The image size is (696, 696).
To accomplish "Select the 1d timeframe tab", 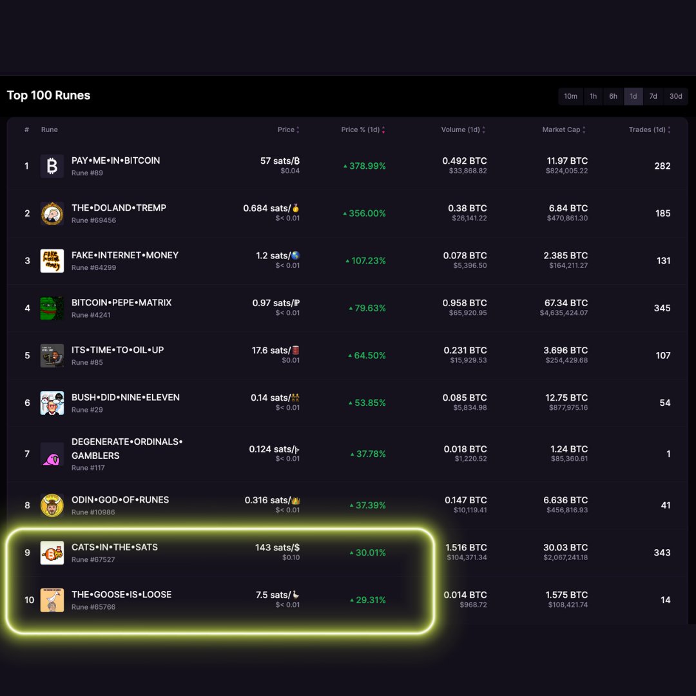I will pos(633,96).
